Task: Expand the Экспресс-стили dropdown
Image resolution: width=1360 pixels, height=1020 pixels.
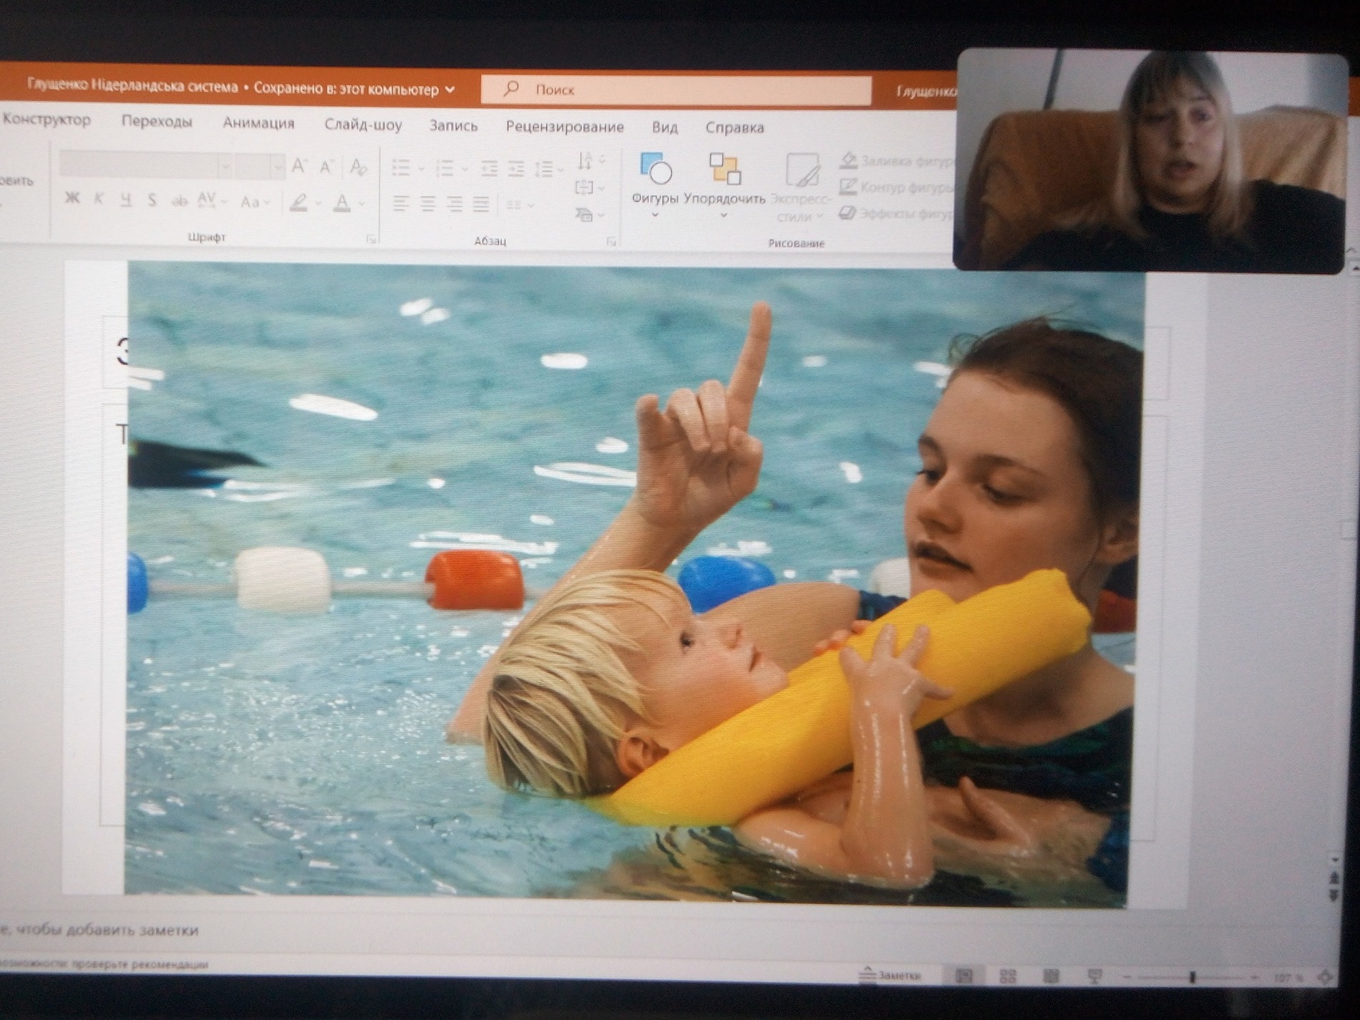Action: 801,208
